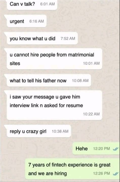
Task: Select the "urgent" message bubble
Action: tap(27, 21)
